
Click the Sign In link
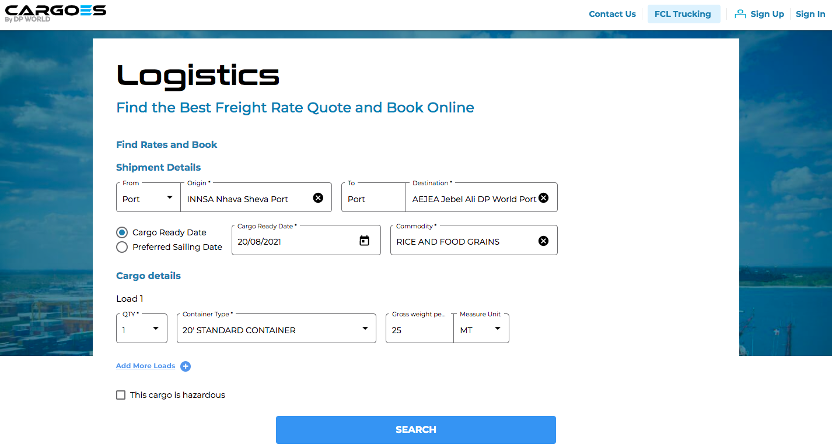click(810, 13)
